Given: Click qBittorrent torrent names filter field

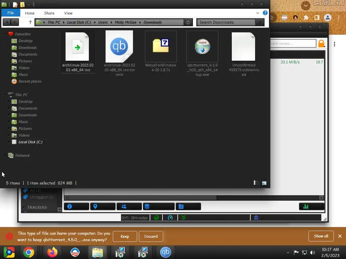Looking at the screenshot, I should point(293,44).
